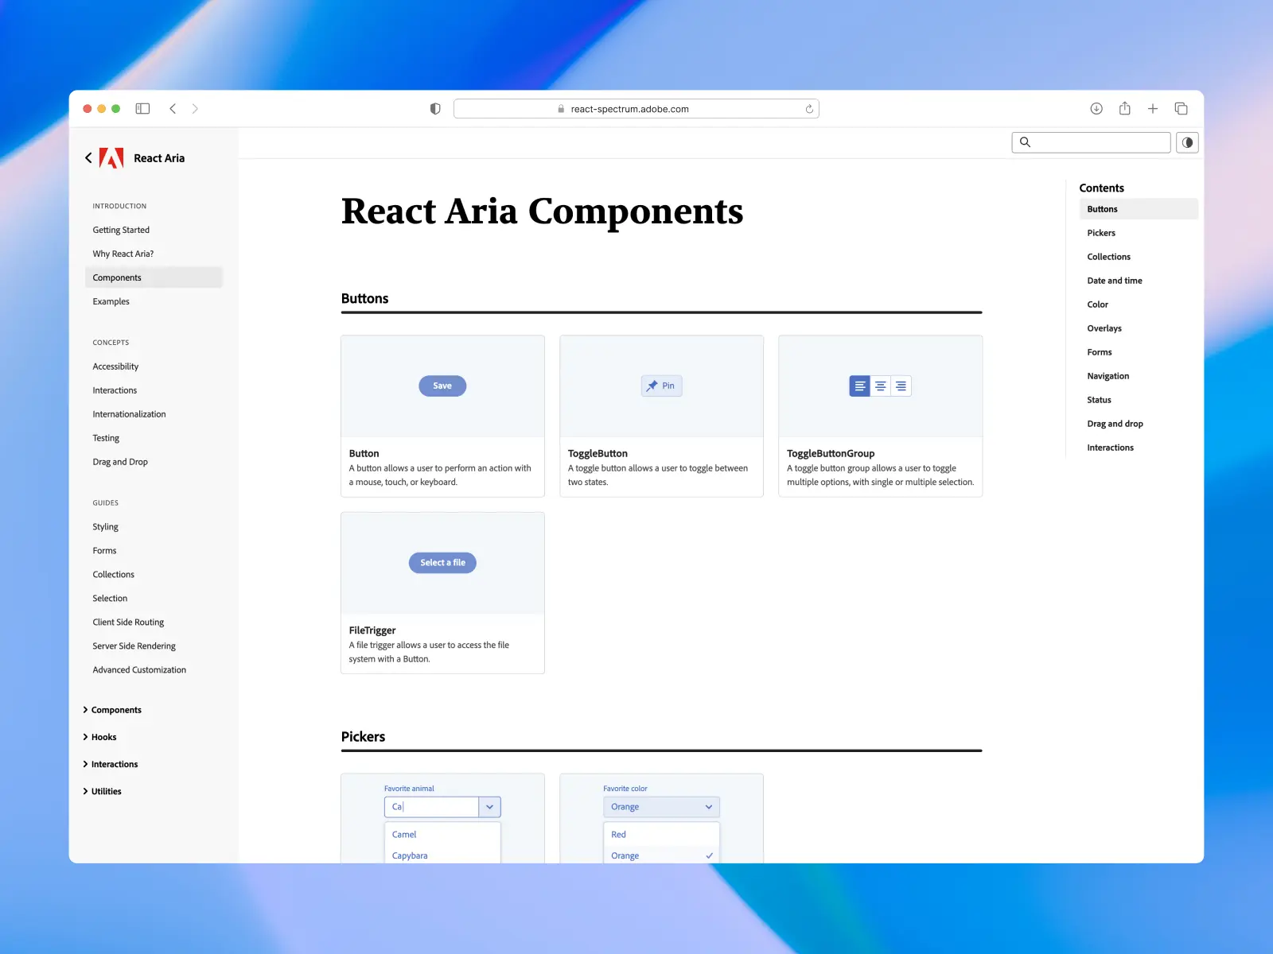Open the Server Side Rendering guide
The height and width of the screenshot is (954, 1273).
134,646
